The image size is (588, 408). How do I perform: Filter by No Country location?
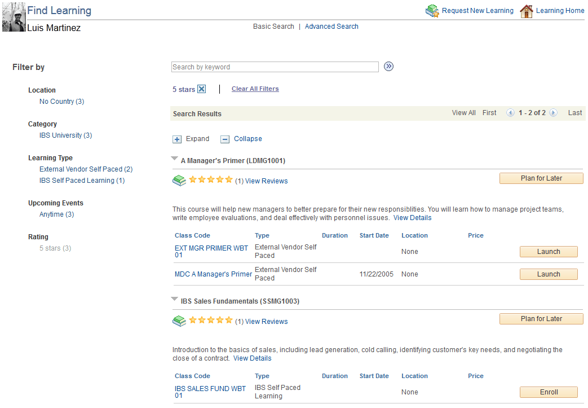point(61,101)
